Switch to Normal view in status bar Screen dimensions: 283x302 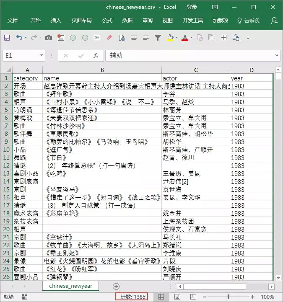[x=161, y=297]
